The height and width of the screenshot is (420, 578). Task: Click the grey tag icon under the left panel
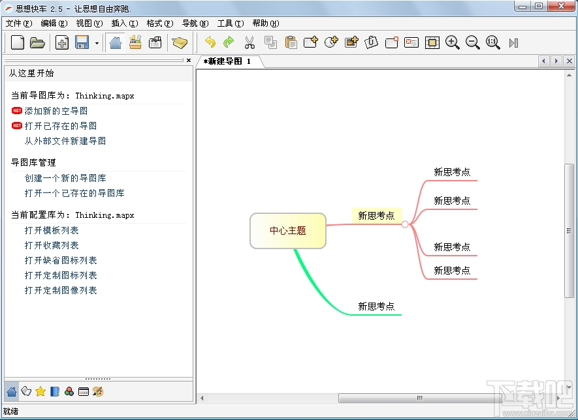(26, 391)
